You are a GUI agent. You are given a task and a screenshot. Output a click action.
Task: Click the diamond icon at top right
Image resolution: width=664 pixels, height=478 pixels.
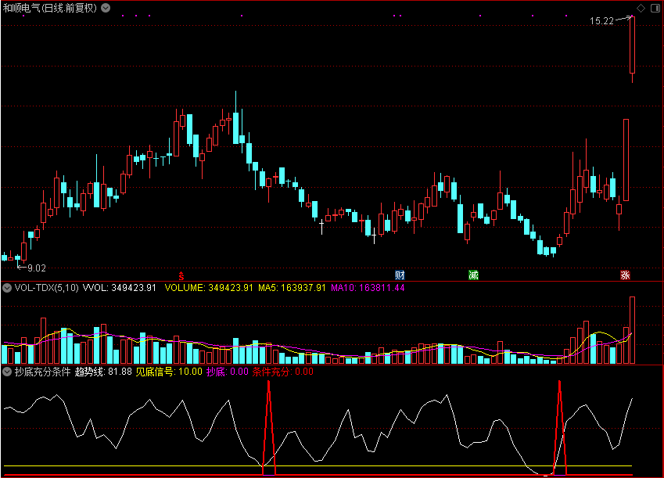tap(641, 8)
